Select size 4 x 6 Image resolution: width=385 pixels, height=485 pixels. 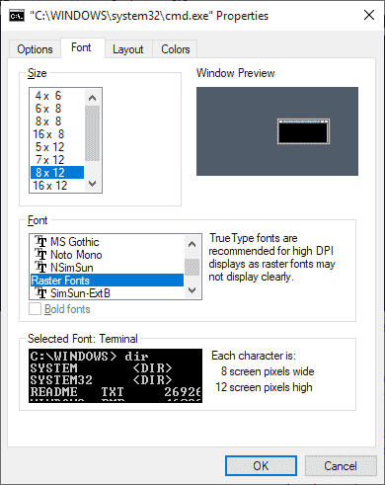click(x=57, y=96)
